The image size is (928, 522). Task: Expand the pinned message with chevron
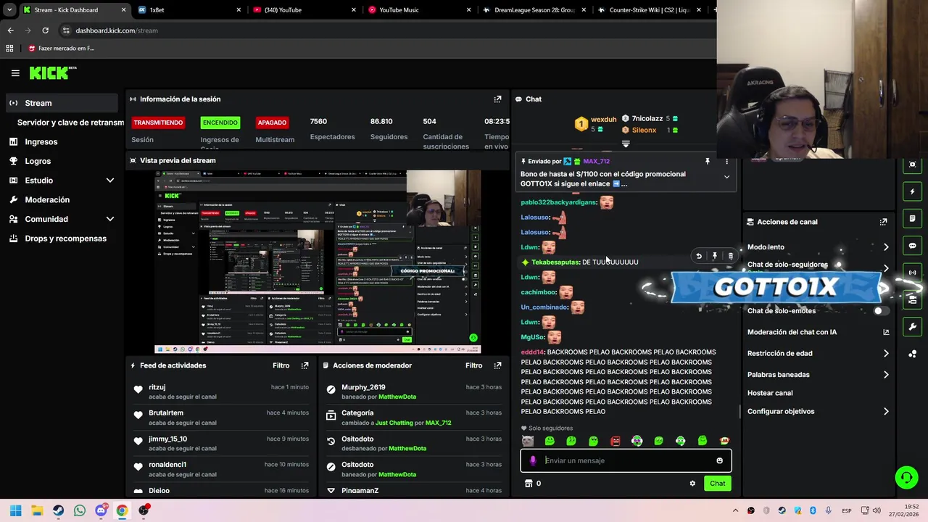click(726, 177)
